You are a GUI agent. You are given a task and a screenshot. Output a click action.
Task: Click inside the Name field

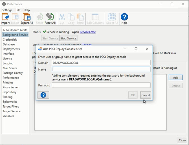click(x=101, y=70)
